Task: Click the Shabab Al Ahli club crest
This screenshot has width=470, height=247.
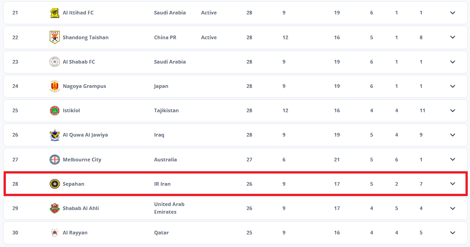Action: tap(55, 208)
